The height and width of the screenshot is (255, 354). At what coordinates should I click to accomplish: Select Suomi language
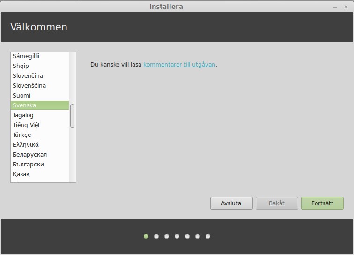pos(40,96)
